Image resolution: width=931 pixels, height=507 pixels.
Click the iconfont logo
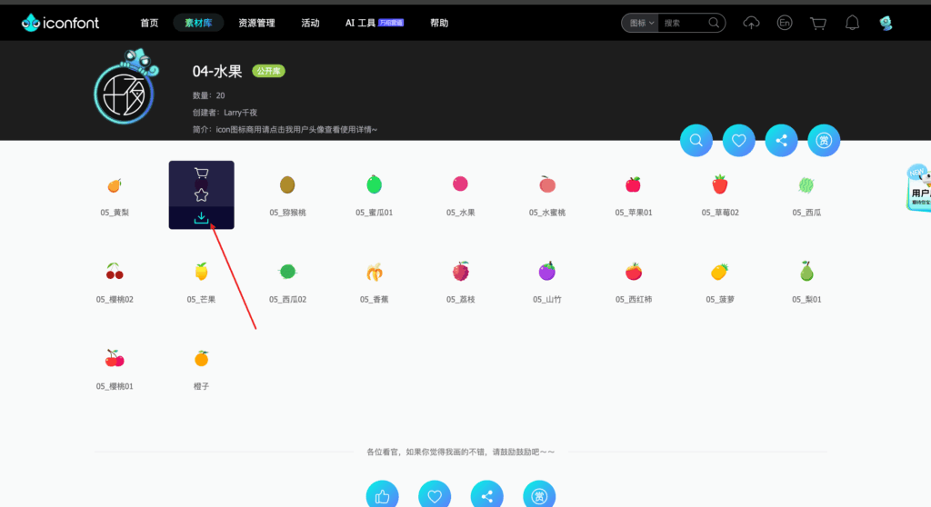(x=61, y=23)
